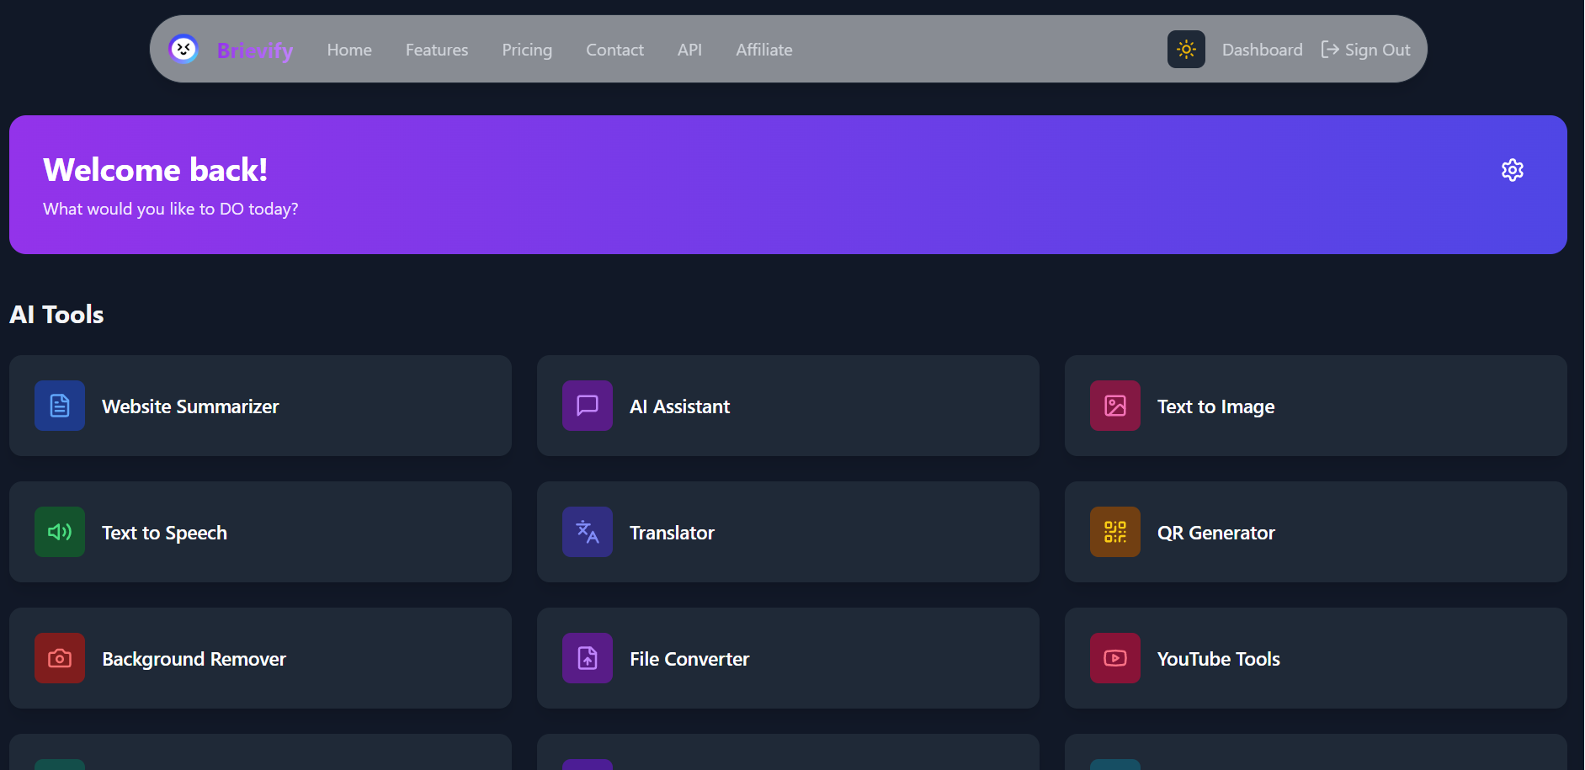Click the 'Welcome back!' heading

click(155, 170)
